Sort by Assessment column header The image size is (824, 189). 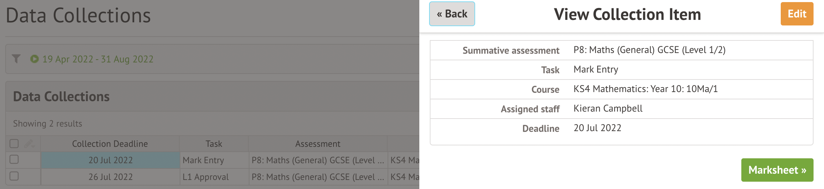[318, 144]
